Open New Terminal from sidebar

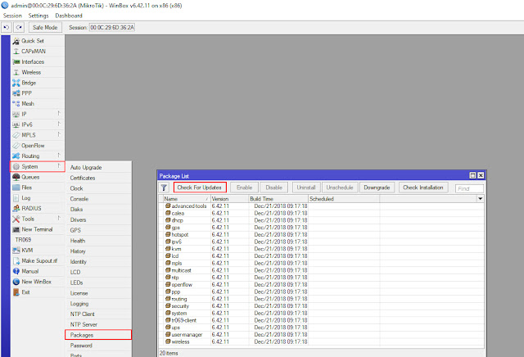[38, 229]
